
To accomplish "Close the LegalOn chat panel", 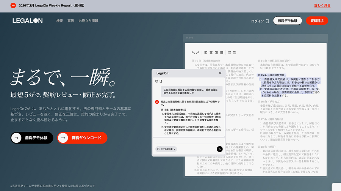I will pos(220,73).
